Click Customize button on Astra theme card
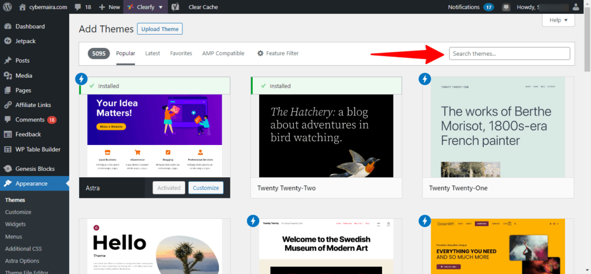This screenshot has width=591, height=274. pyautogui.click(x=206, y=188)
